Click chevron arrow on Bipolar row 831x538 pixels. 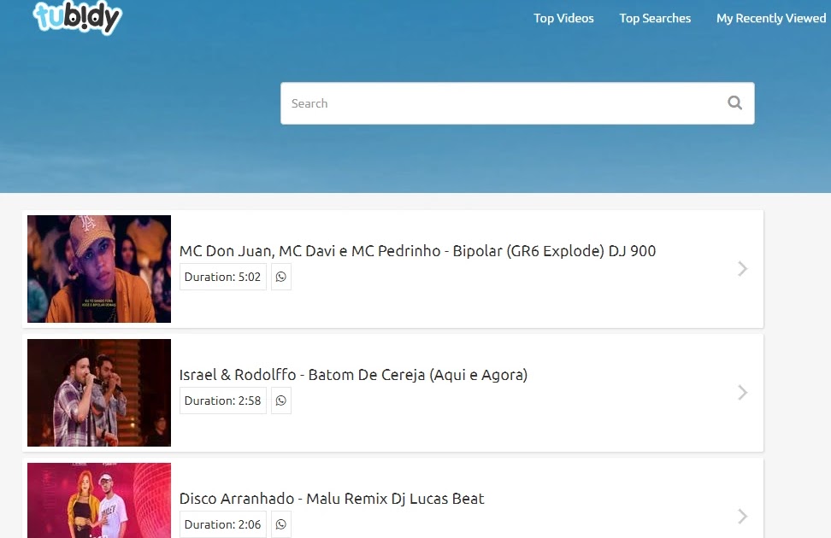pos(742,269)
